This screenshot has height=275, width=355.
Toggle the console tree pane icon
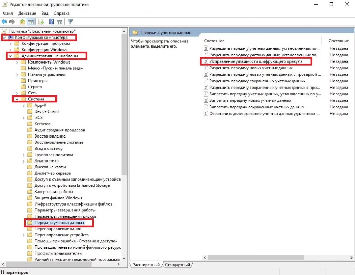31,22
